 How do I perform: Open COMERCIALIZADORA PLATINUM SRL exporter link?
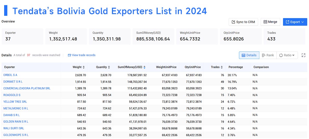pyautogui.click(x=27, y=88)
